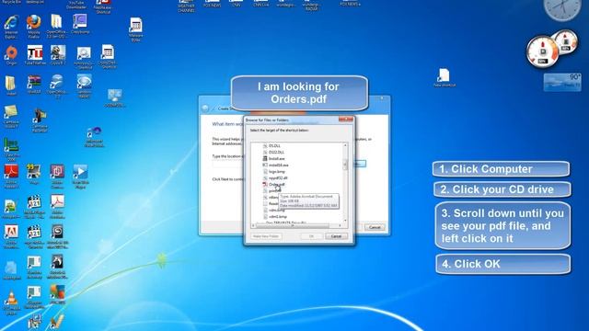Select the Orders.pdf file in the list
Viewport: 589px width, 331px height.
(276, 184)
